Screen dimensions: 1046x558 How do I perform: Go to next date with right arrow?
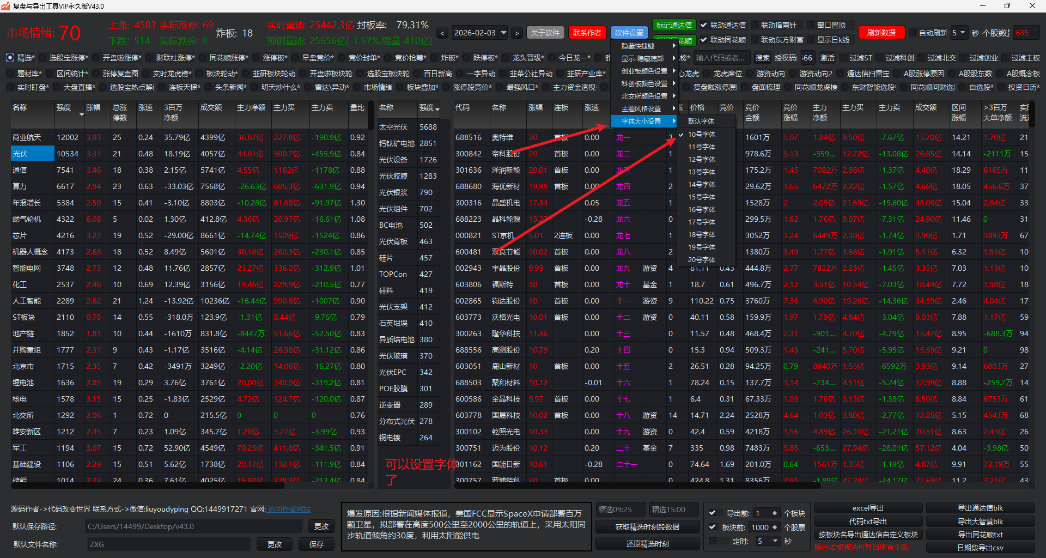point(516,33)
